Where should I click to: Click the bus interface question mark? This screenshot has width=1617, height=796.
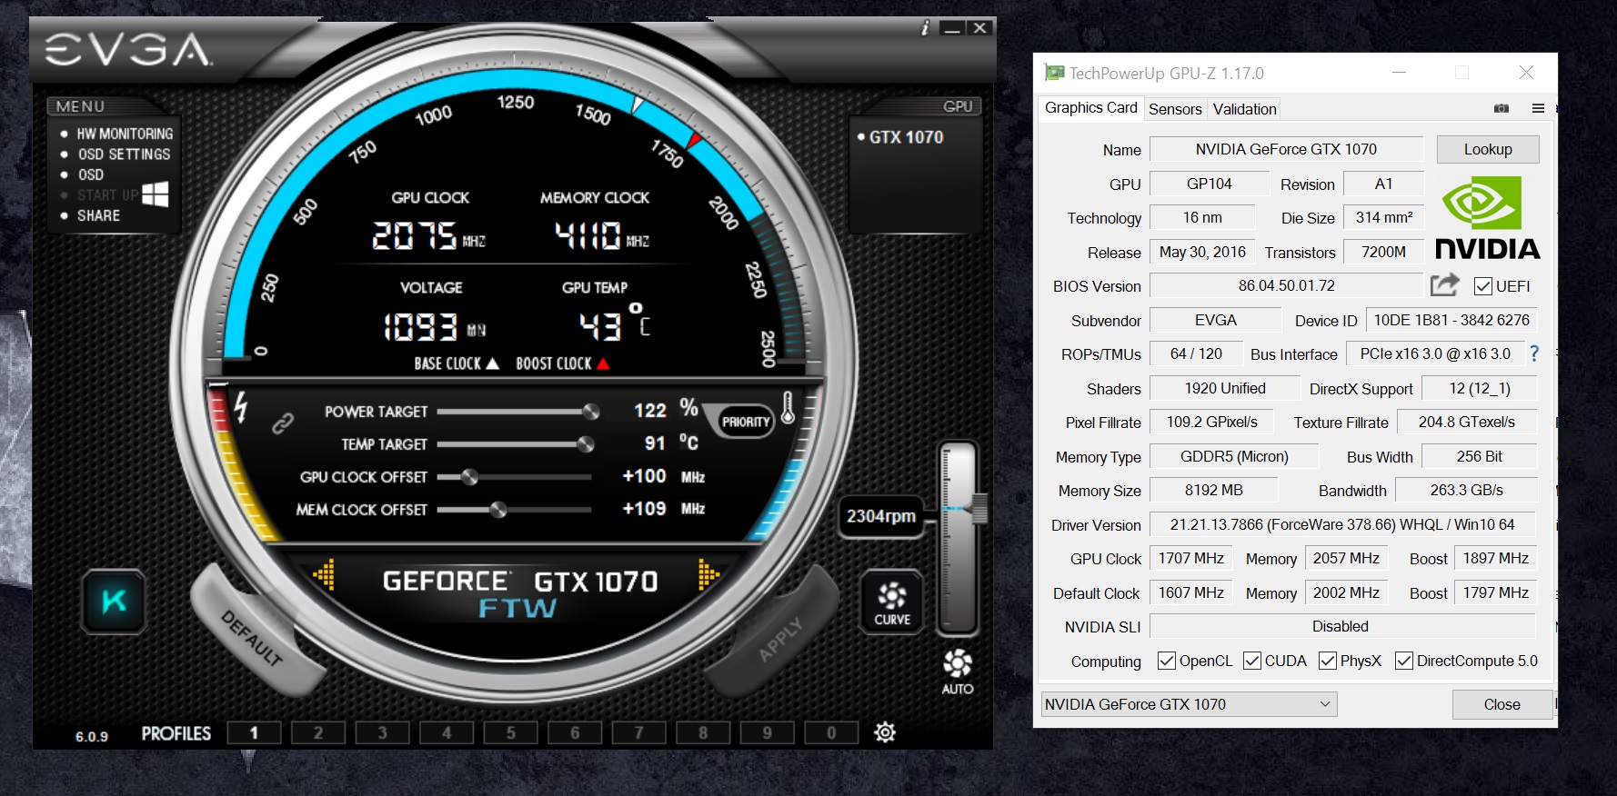click(1534, 353)
